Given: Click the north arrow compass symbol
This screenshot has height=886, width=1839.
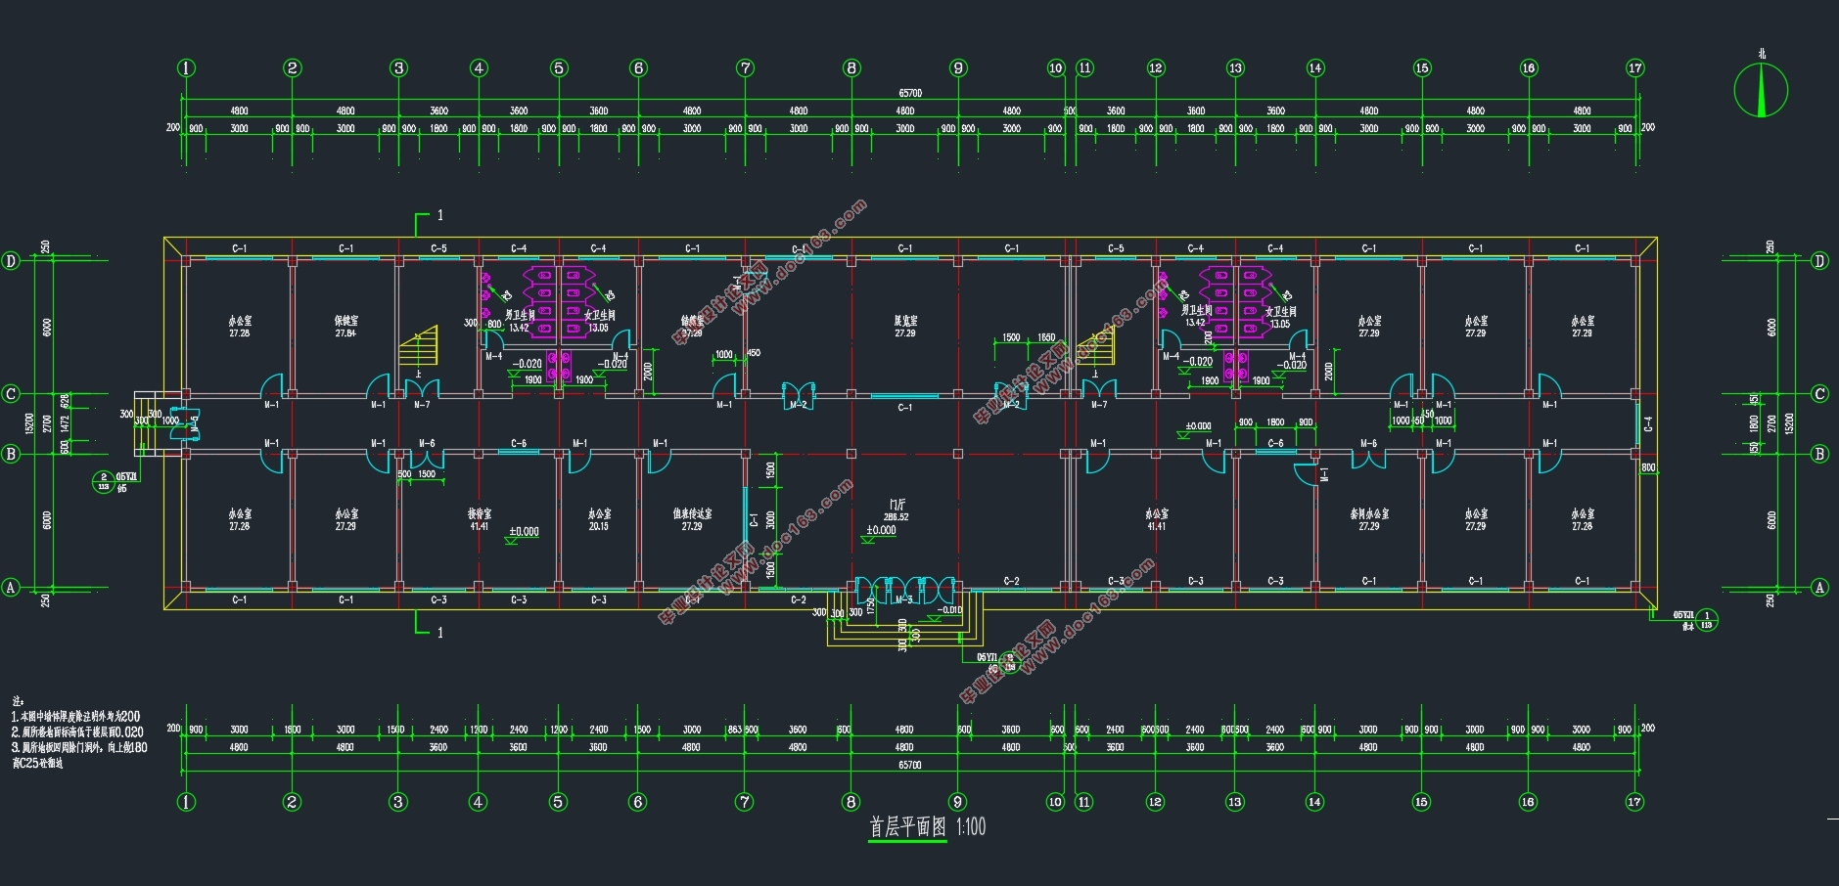Looking at the screenshot, I should (x=1761, y=91).
